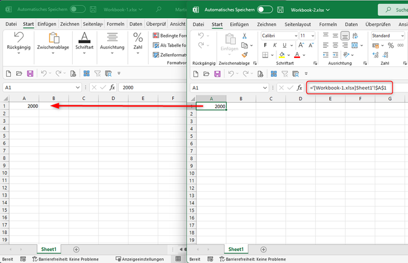The height and width of the screenshot is (263, 408).
Task: Click print preview icon in Workbook-2 quick toolbar
Action: 260,74
